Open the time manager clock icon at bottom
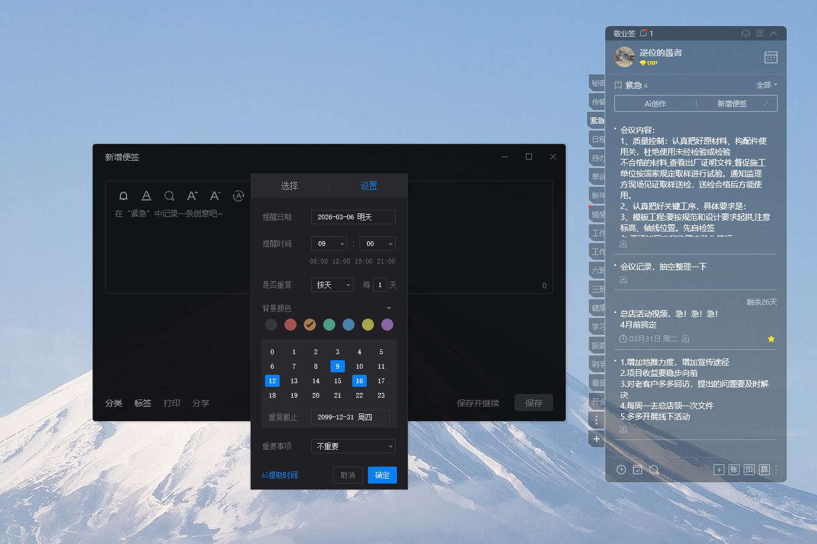Image resolution: width=817 pixels, height=544 pixels. pyautogui.click(x=621, y=470)
